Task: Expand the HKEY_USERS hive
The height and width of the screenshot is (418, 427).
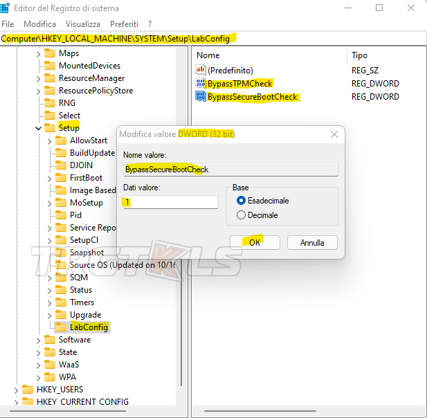Action: (16, 390)
